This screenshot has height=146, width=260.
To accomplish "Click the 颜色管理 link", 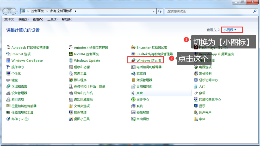I will [x=80, y=112].
